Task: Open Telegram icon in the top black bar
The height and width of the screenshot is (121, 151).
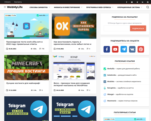Action: coord(137,2)
